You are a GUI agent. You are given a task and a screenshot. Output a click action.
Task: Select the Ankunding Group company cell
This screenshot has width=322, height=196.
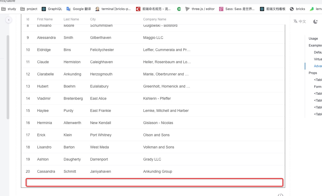coord(158,171)
